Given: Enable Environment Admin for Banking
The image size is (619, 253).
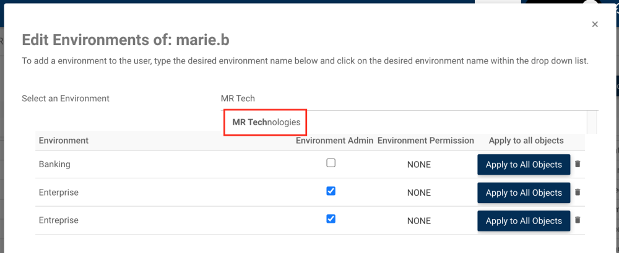Looking at the screenshot, I should click(331, 164).
